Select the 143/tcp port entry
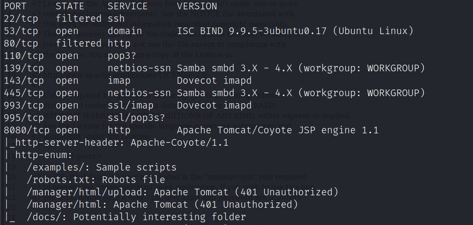The width and height of the screenshot is (473, 225). pos(23,81)
